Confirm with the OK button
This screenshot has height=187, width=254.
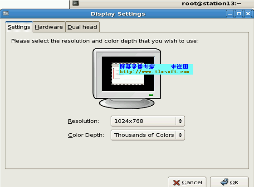pyautogui.click(x=229, y=182)
